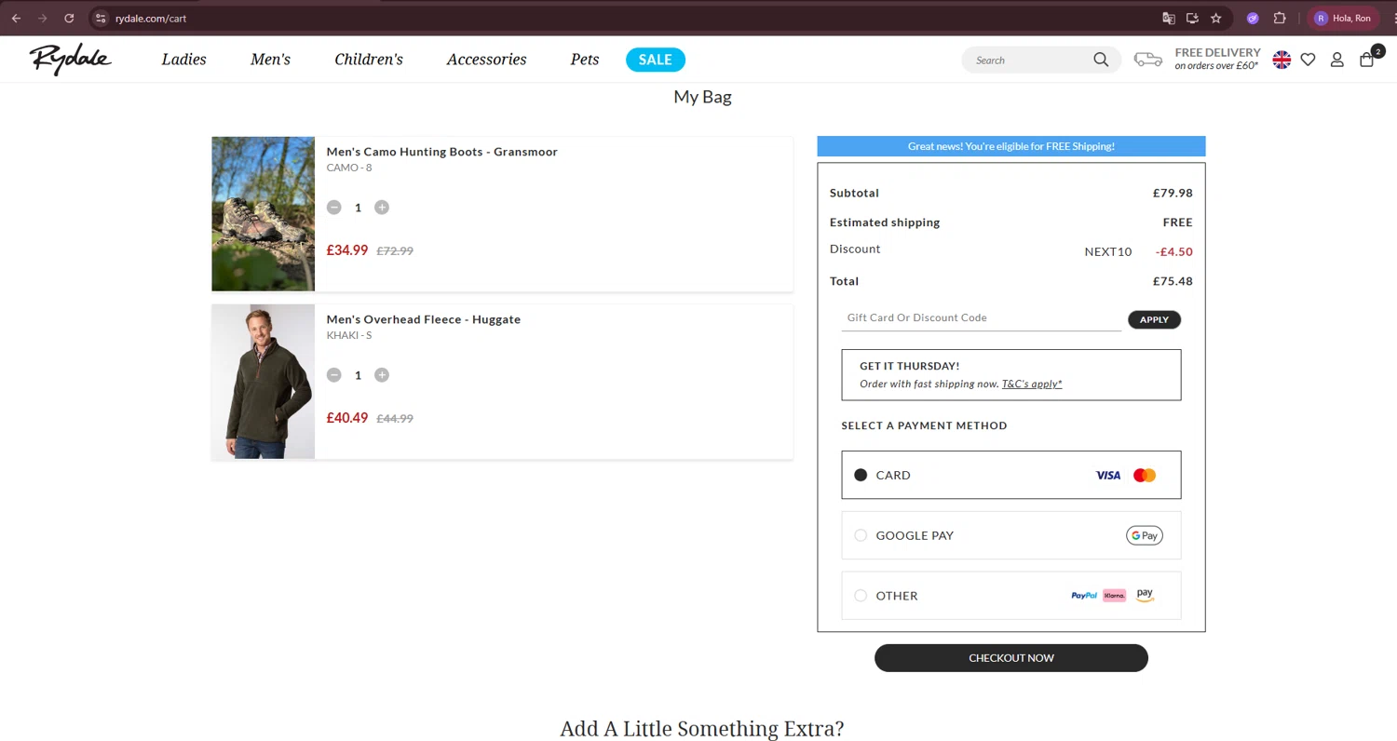
Task: Open site information icon in address bar
Action: point(101,18)
